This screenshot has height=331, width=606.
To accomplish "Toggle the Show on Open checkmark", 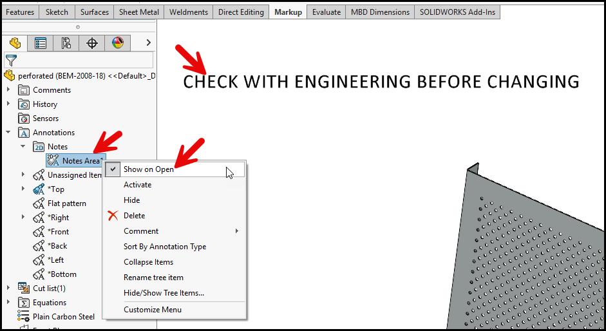I will tap(113, 169).
